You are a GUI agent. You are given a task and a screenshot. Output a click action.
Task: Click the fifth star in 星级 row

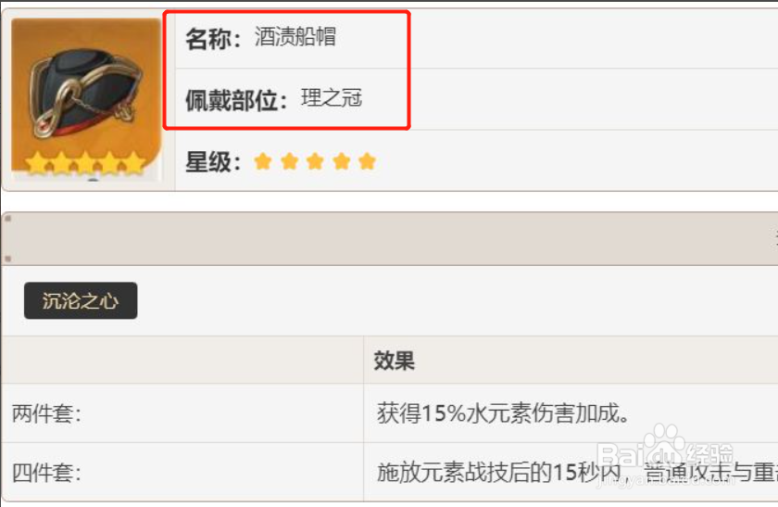pyautogui.click(x=367, y=161)
